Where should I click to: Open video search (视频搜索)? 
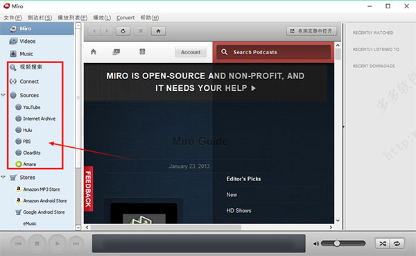(31, 67)
